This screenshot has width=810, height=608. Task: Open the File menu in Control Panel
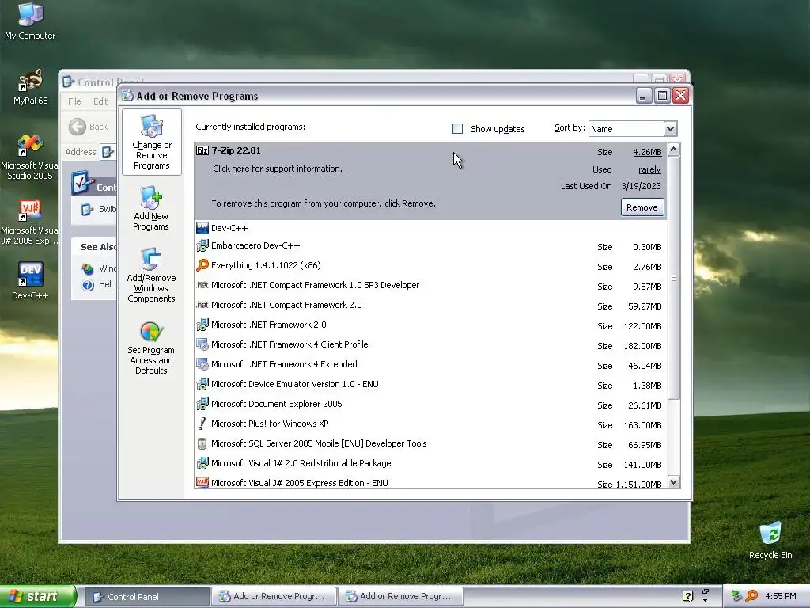(x=74, y=101)
